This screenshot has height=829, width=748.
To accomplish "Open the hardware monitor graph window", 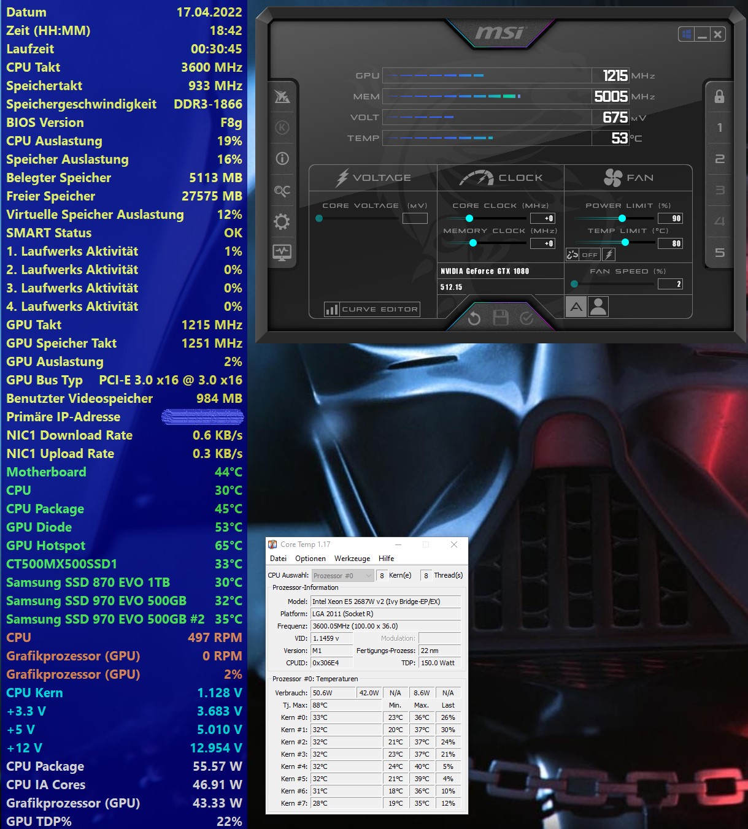I will point(282,252).
